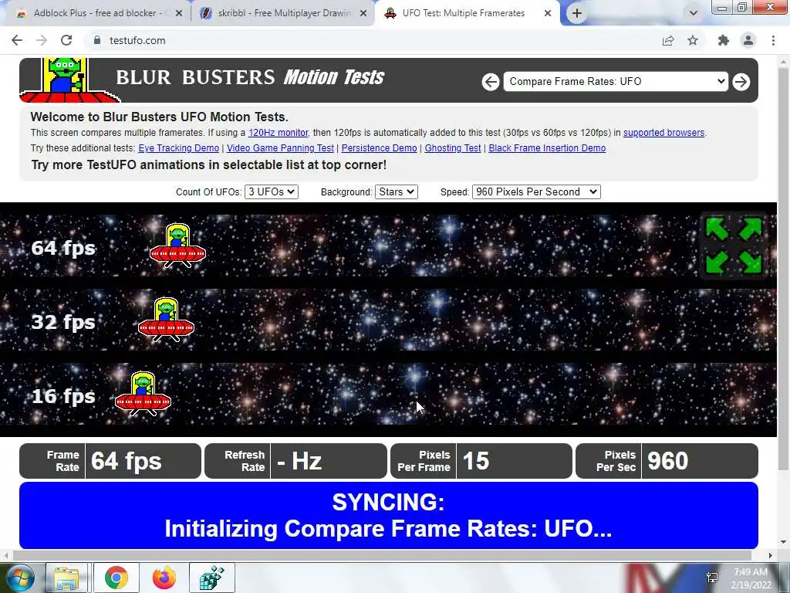This screenshot has width=790, height=593.
Task: Click the Pixels Per Frame 15 readout
Action: [481, 461]
